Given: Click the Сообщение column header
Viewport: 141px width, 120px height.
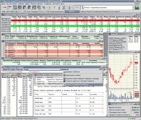Looking at the screenshot, I should (65, 69).
